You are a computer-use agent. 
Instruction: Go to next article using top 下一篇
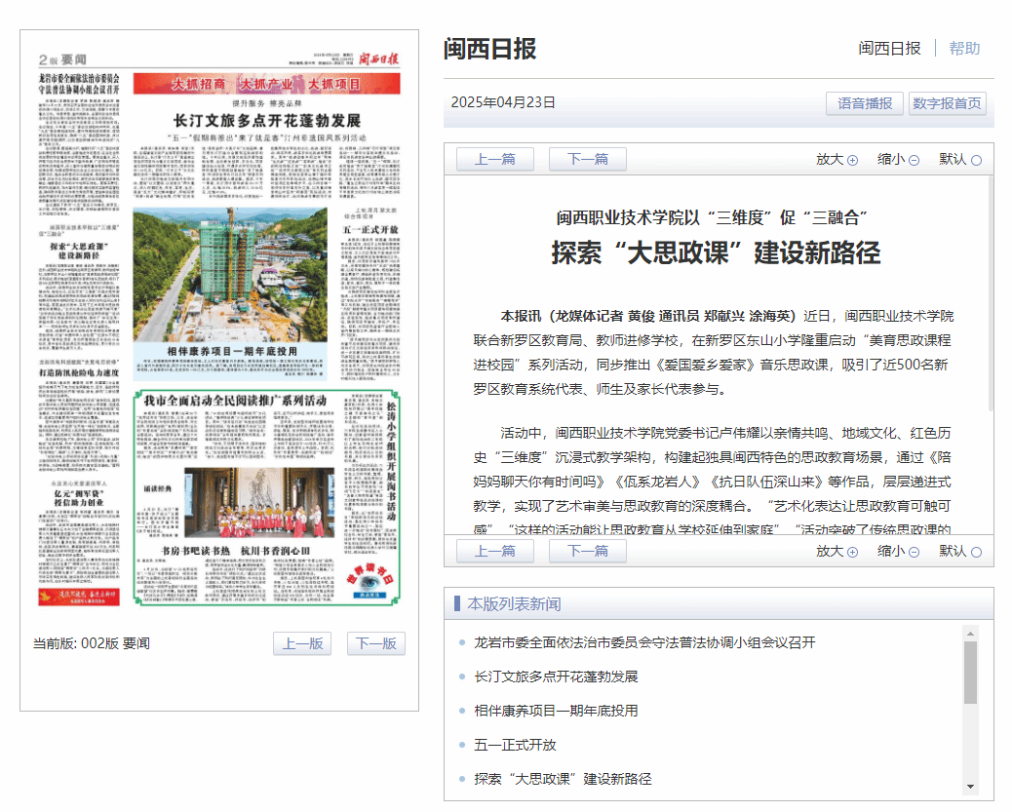coord(587,160)
